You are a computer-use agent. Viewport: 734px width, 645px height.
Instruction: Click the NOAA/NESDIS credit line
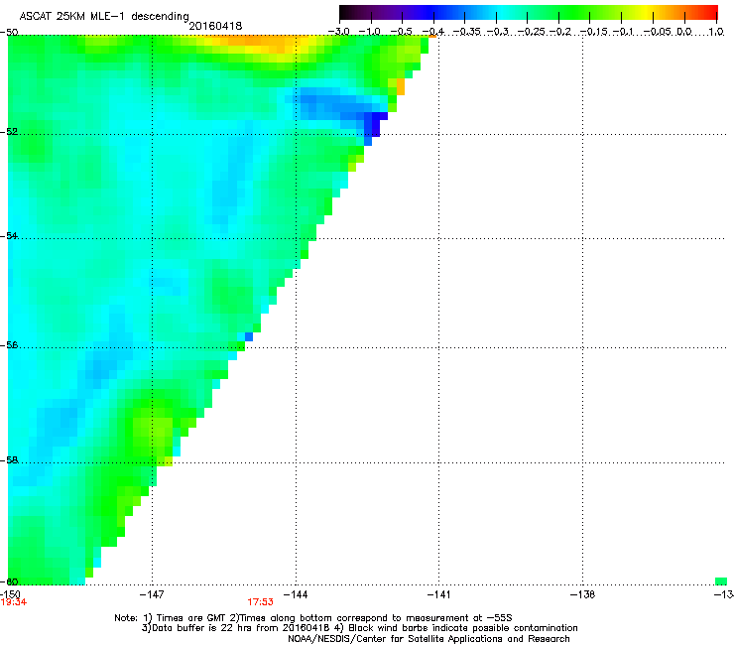pyautogui.click(x=428, y=639)
